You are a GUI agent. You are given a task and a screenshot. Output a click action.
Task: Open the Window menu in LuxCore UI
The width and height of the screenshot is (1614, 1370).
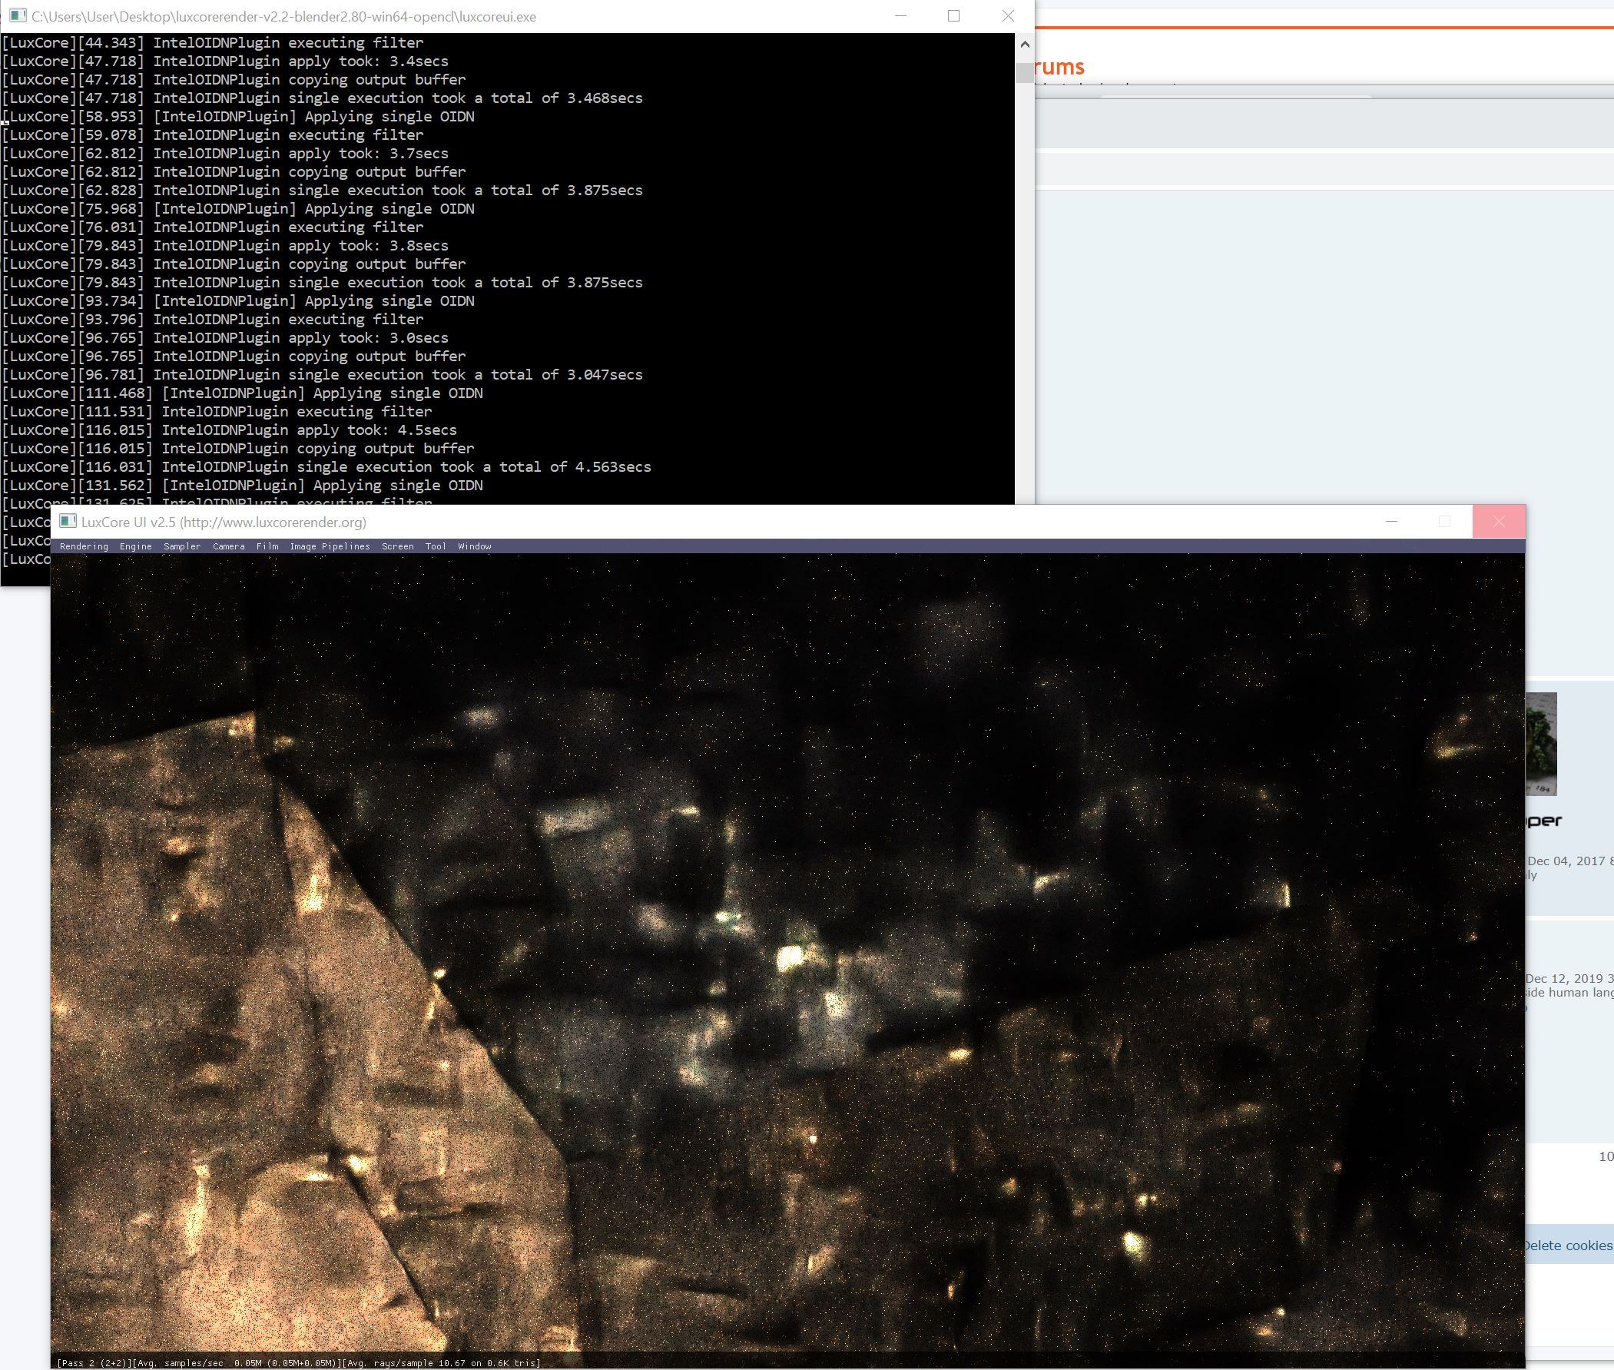(x=474, y=546)
